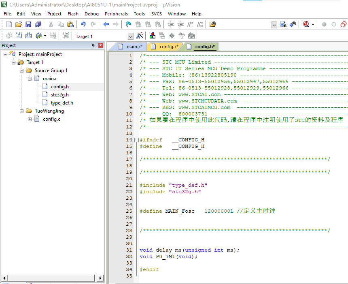Switch to the config.c* tab
The image size is (348, 284).
(x=165, y=47)
